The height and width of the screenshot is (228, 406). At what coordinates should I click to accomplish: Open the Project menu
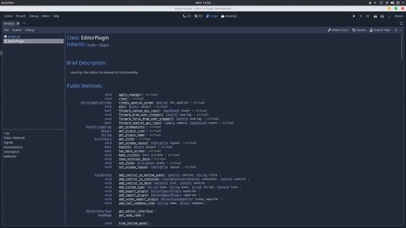pos(21,16)
